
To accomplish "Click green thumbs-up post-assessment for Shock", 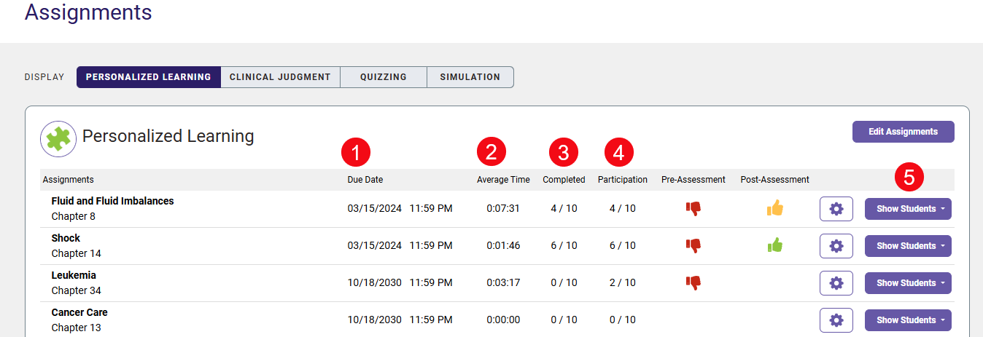I will point(774,245).
